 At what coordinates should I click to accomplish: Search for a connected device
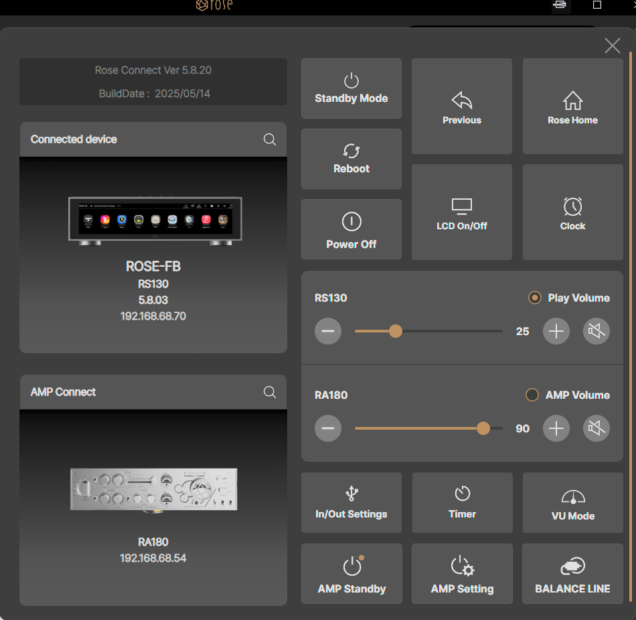[270, 139]
